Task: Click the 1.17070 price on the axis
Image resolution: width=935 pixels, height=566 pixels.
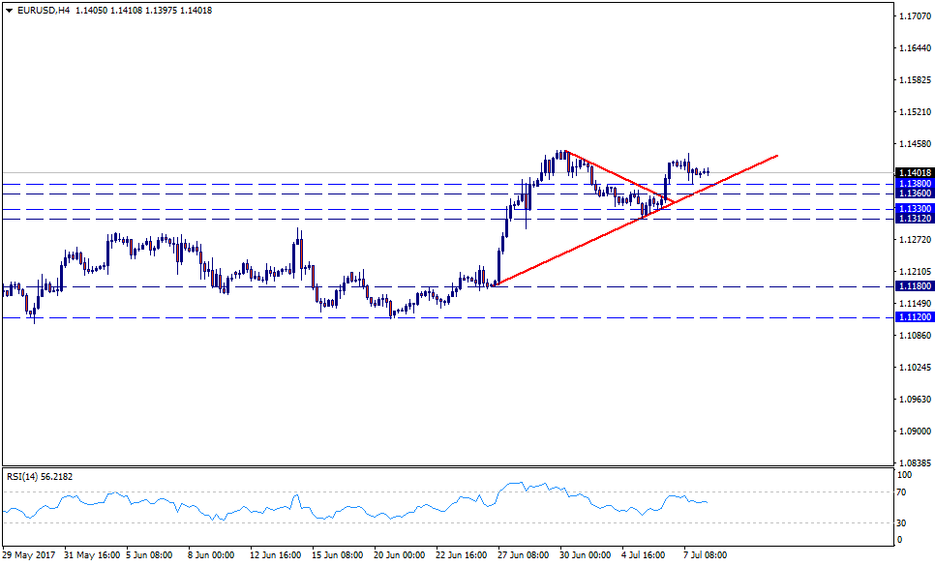Action: coord(914,16)
